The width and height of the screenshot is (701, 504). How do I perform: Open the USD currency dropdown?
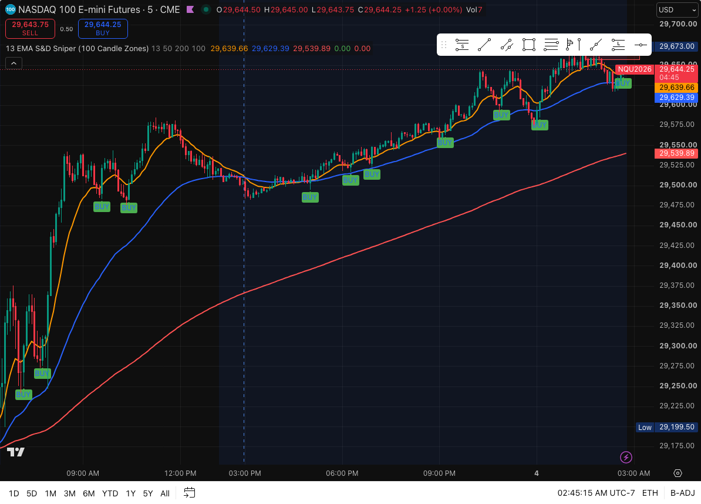pyautogui.click(x=677, y=10)
